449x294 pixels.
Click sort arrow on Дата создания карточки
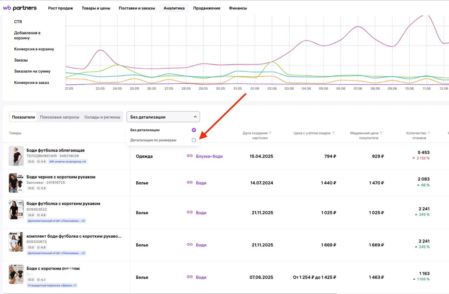click(270, 133)
